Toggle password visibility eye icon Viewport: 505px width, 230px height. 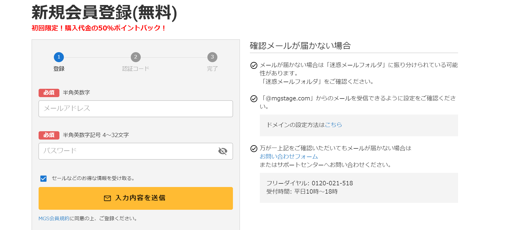pos(223,151)
